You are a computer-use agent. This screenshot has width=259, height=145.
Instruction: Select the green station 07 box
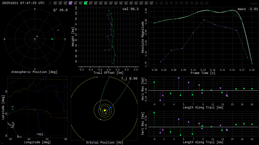click(85, 3)
